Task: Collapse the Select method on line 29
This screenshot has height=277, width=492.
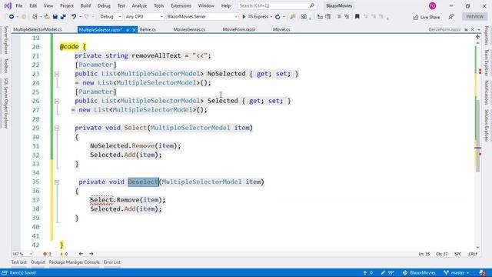Action: pos(57,128)
